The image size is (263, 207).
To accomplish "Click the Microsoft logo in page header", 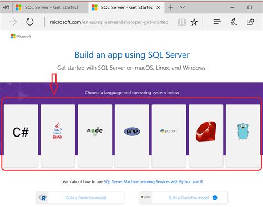I will 21,36.
